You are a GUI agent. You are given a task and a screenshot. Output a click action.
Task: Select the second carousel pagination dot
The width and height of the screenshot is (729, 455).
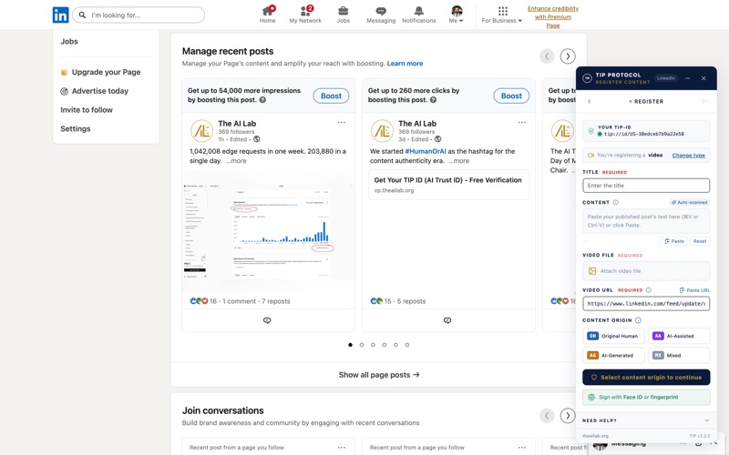click(x=362, y=345)
